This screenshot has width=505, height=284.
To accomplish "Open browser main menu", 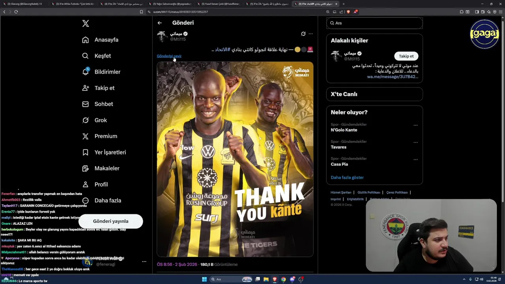I will coord(501,12).
